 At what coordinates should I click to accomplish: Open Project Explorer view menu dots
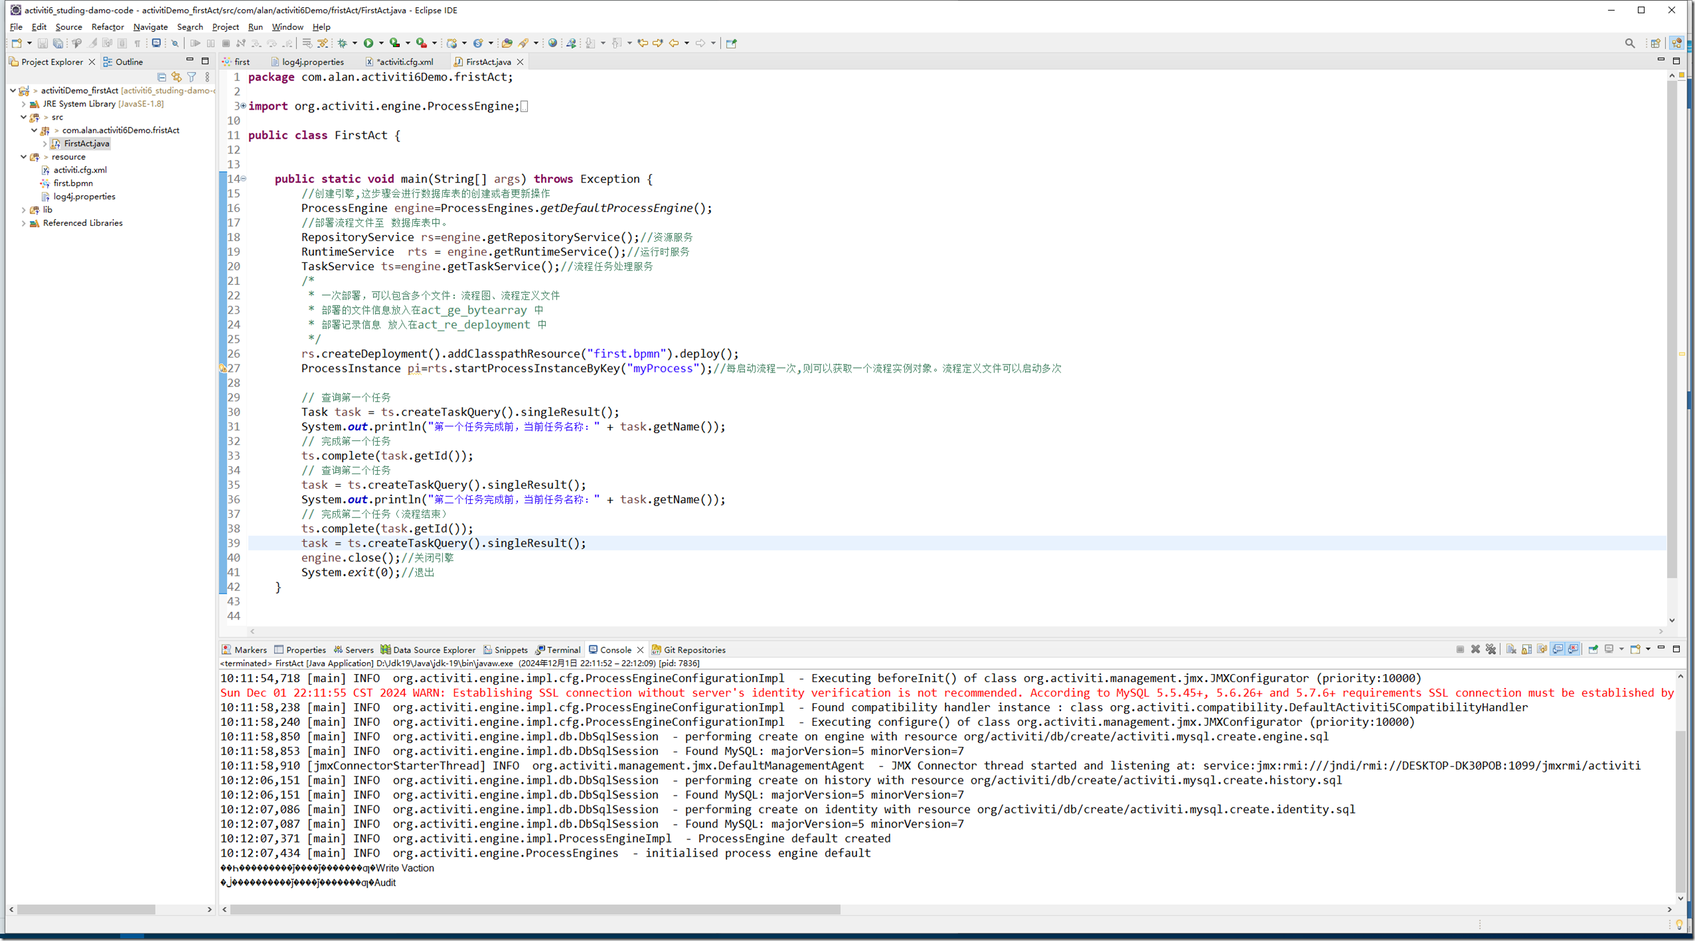coord(207,77)
